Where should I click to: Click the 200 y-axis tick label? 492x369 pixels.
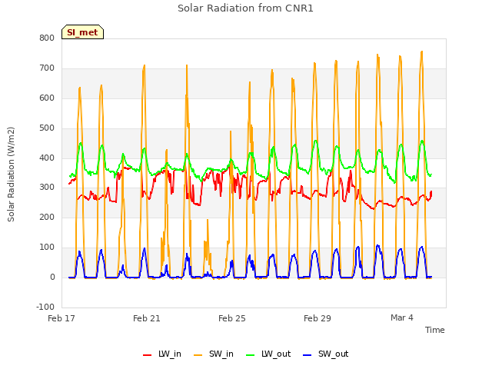tap(47, 217)
